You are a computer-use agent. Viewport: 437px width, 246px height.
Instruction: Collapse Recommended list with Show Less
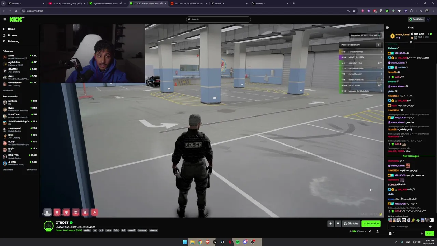pyautogui.click(x=32, y=170)
